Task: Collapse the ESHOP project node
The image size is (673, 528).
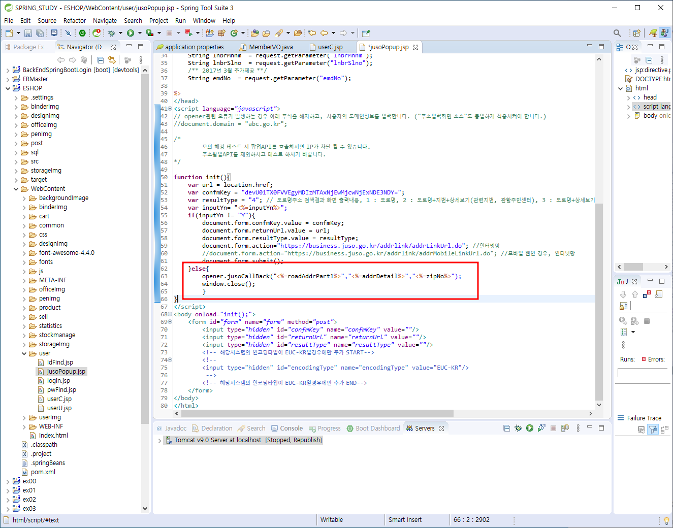Action: coord(8,88)
